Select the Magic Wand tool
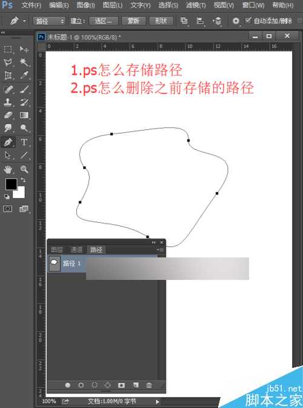This screenshot has width=303, height=408. [24, 62]
